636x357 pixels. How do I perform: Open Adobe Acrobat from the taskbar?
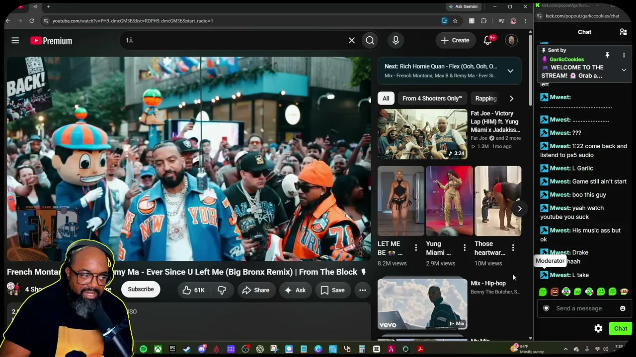click(420, 349)
